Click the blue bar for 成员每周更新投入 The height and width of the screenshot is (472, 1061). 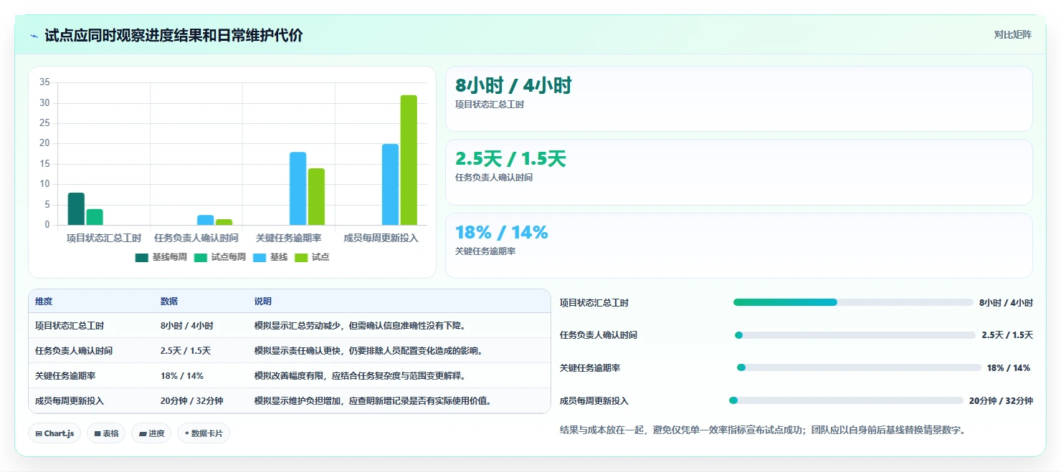pos(390,184)
